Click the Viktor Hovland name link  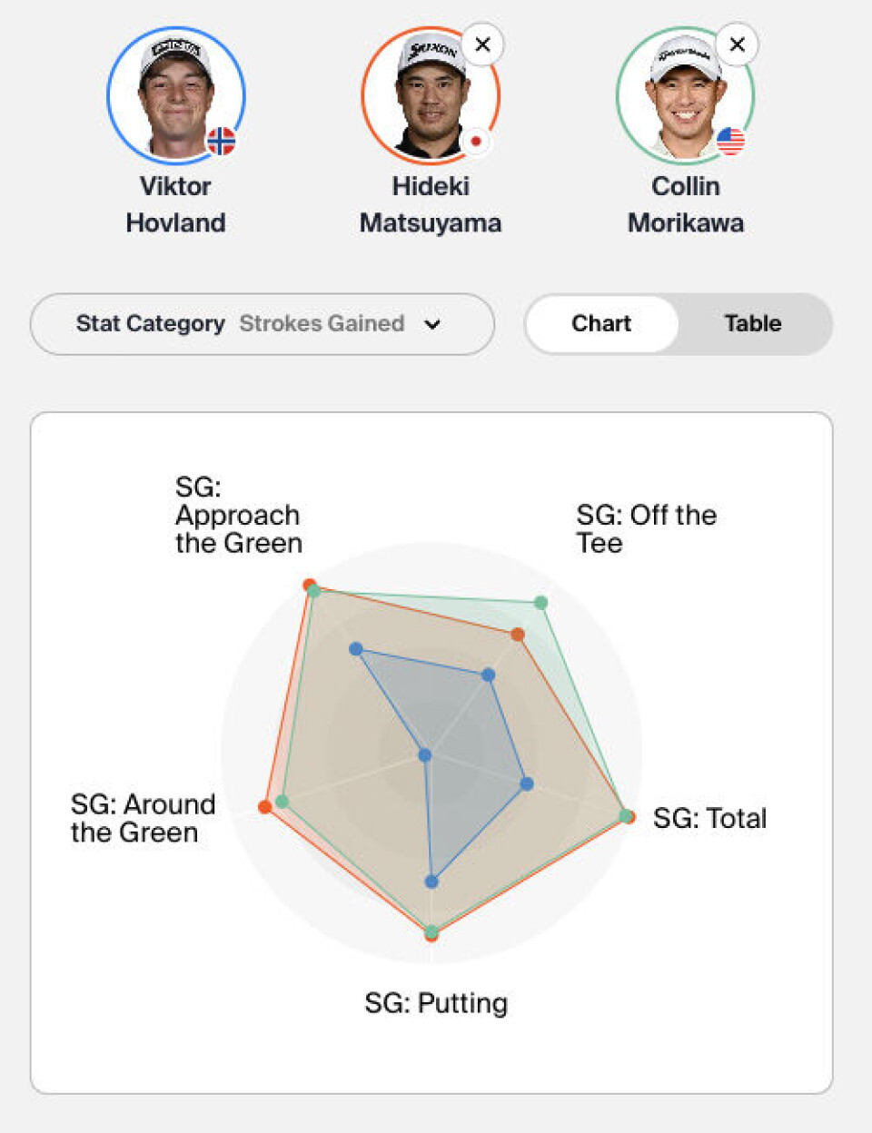coord(175,204)
